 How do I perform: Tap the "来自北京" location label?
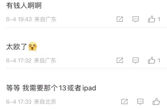pyautogui.click(x=45, y=102)
